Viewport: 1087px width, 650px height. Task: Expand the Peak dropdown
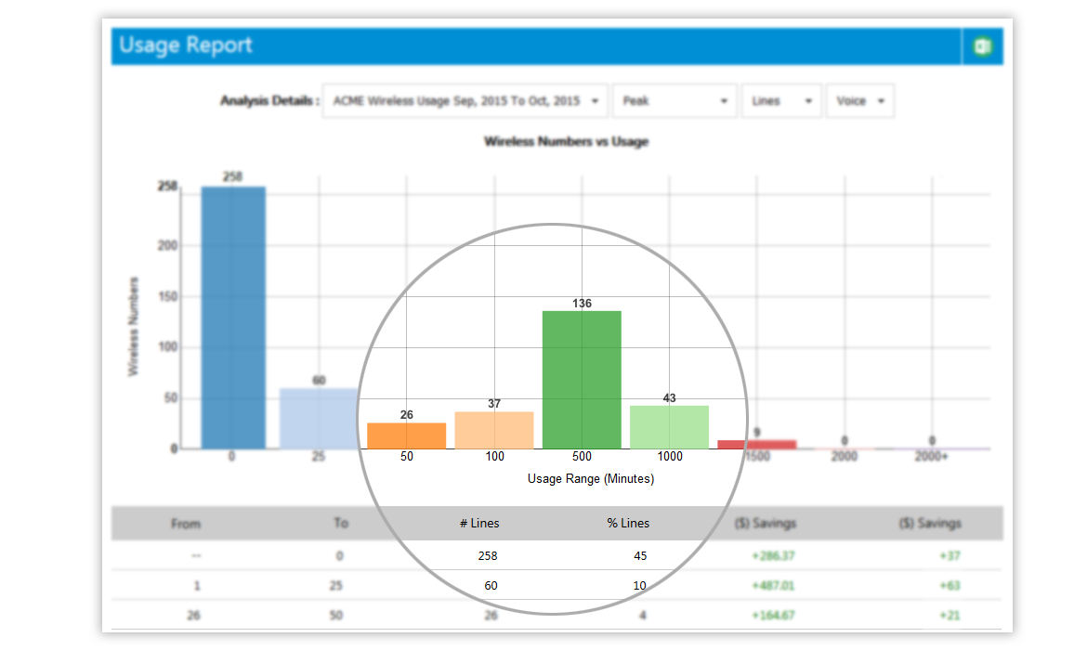click(674, 100)
